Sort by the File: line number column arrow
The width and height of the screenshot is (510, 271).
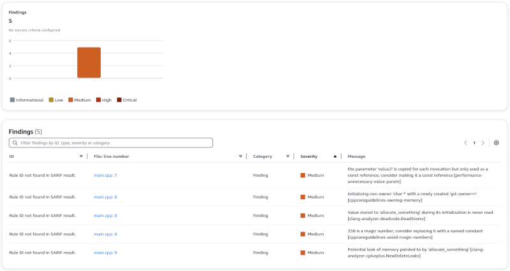[x=240, y=156]
